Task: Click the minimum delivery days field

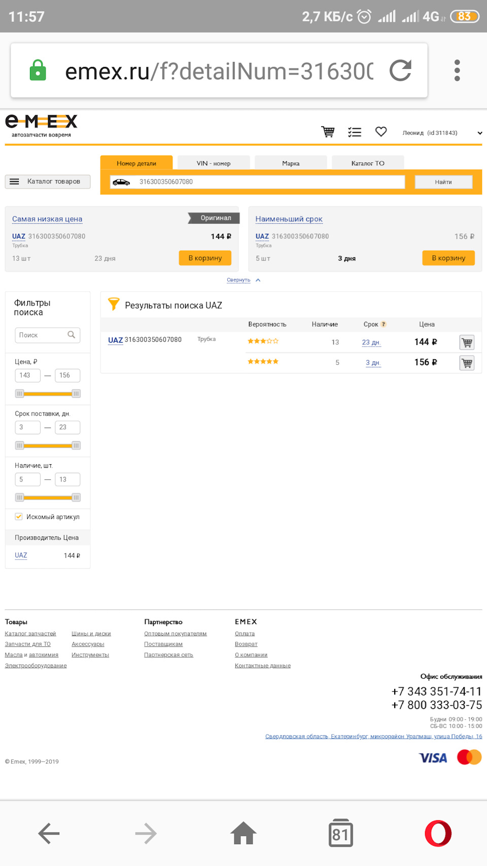Action: click(x=27, y=427)
